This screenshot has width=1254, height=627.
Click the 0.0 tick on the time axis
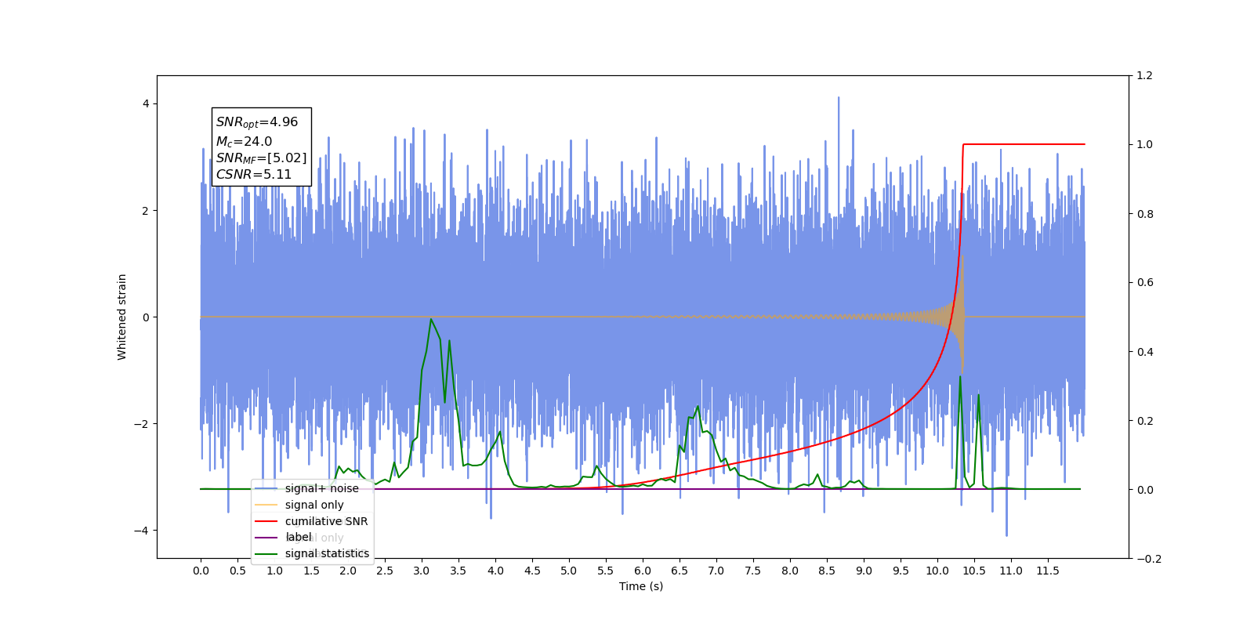[x=201, y=571]
